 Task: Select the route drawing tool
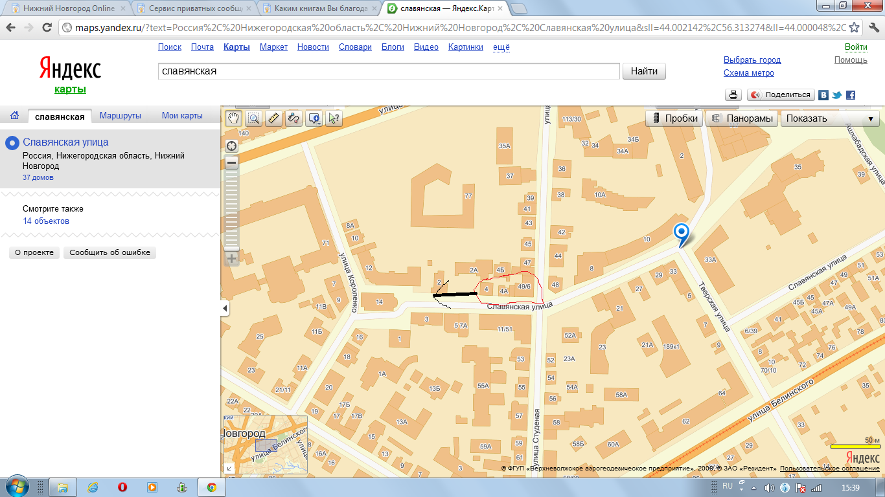(x=293, y=118)
